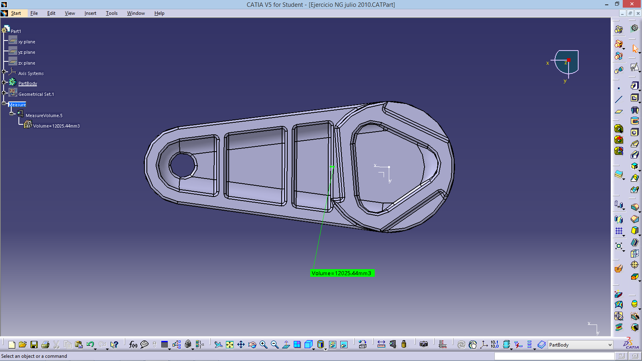The height and width of the screenshot is (361, 642).
Task: Select the Pan tool
Action: pos(241,345)
